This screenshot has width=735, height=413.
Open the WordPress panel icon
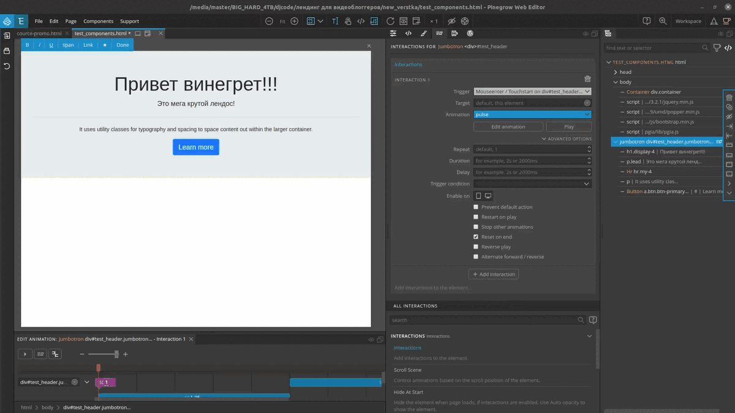(x=470, y=34)
